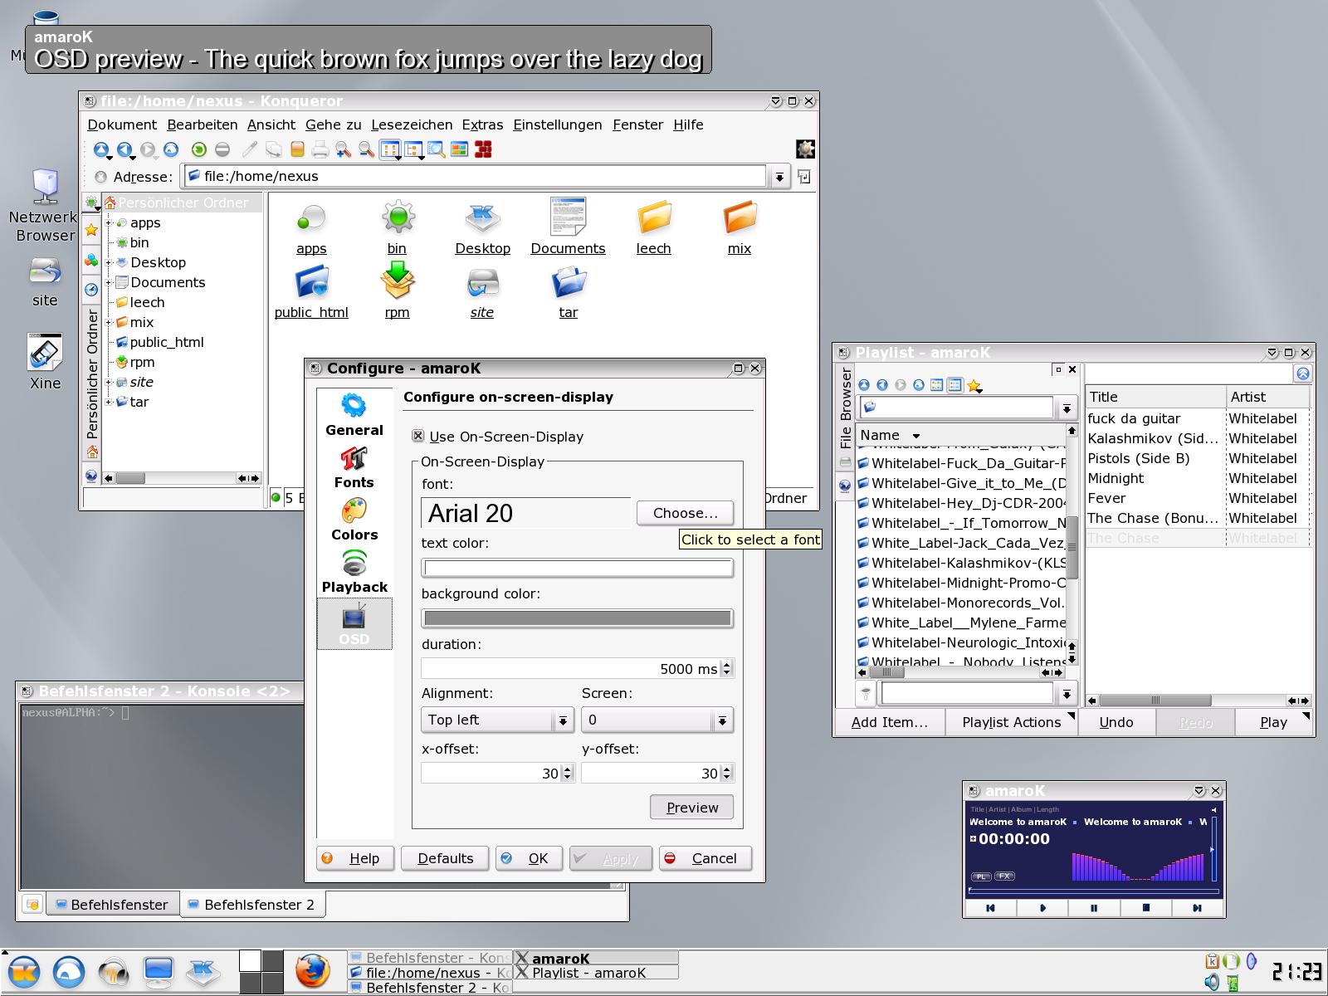Select Midnight track row in playlist
The height and width of the screenshot is (996, 1328).
[x=1197, y=478]
